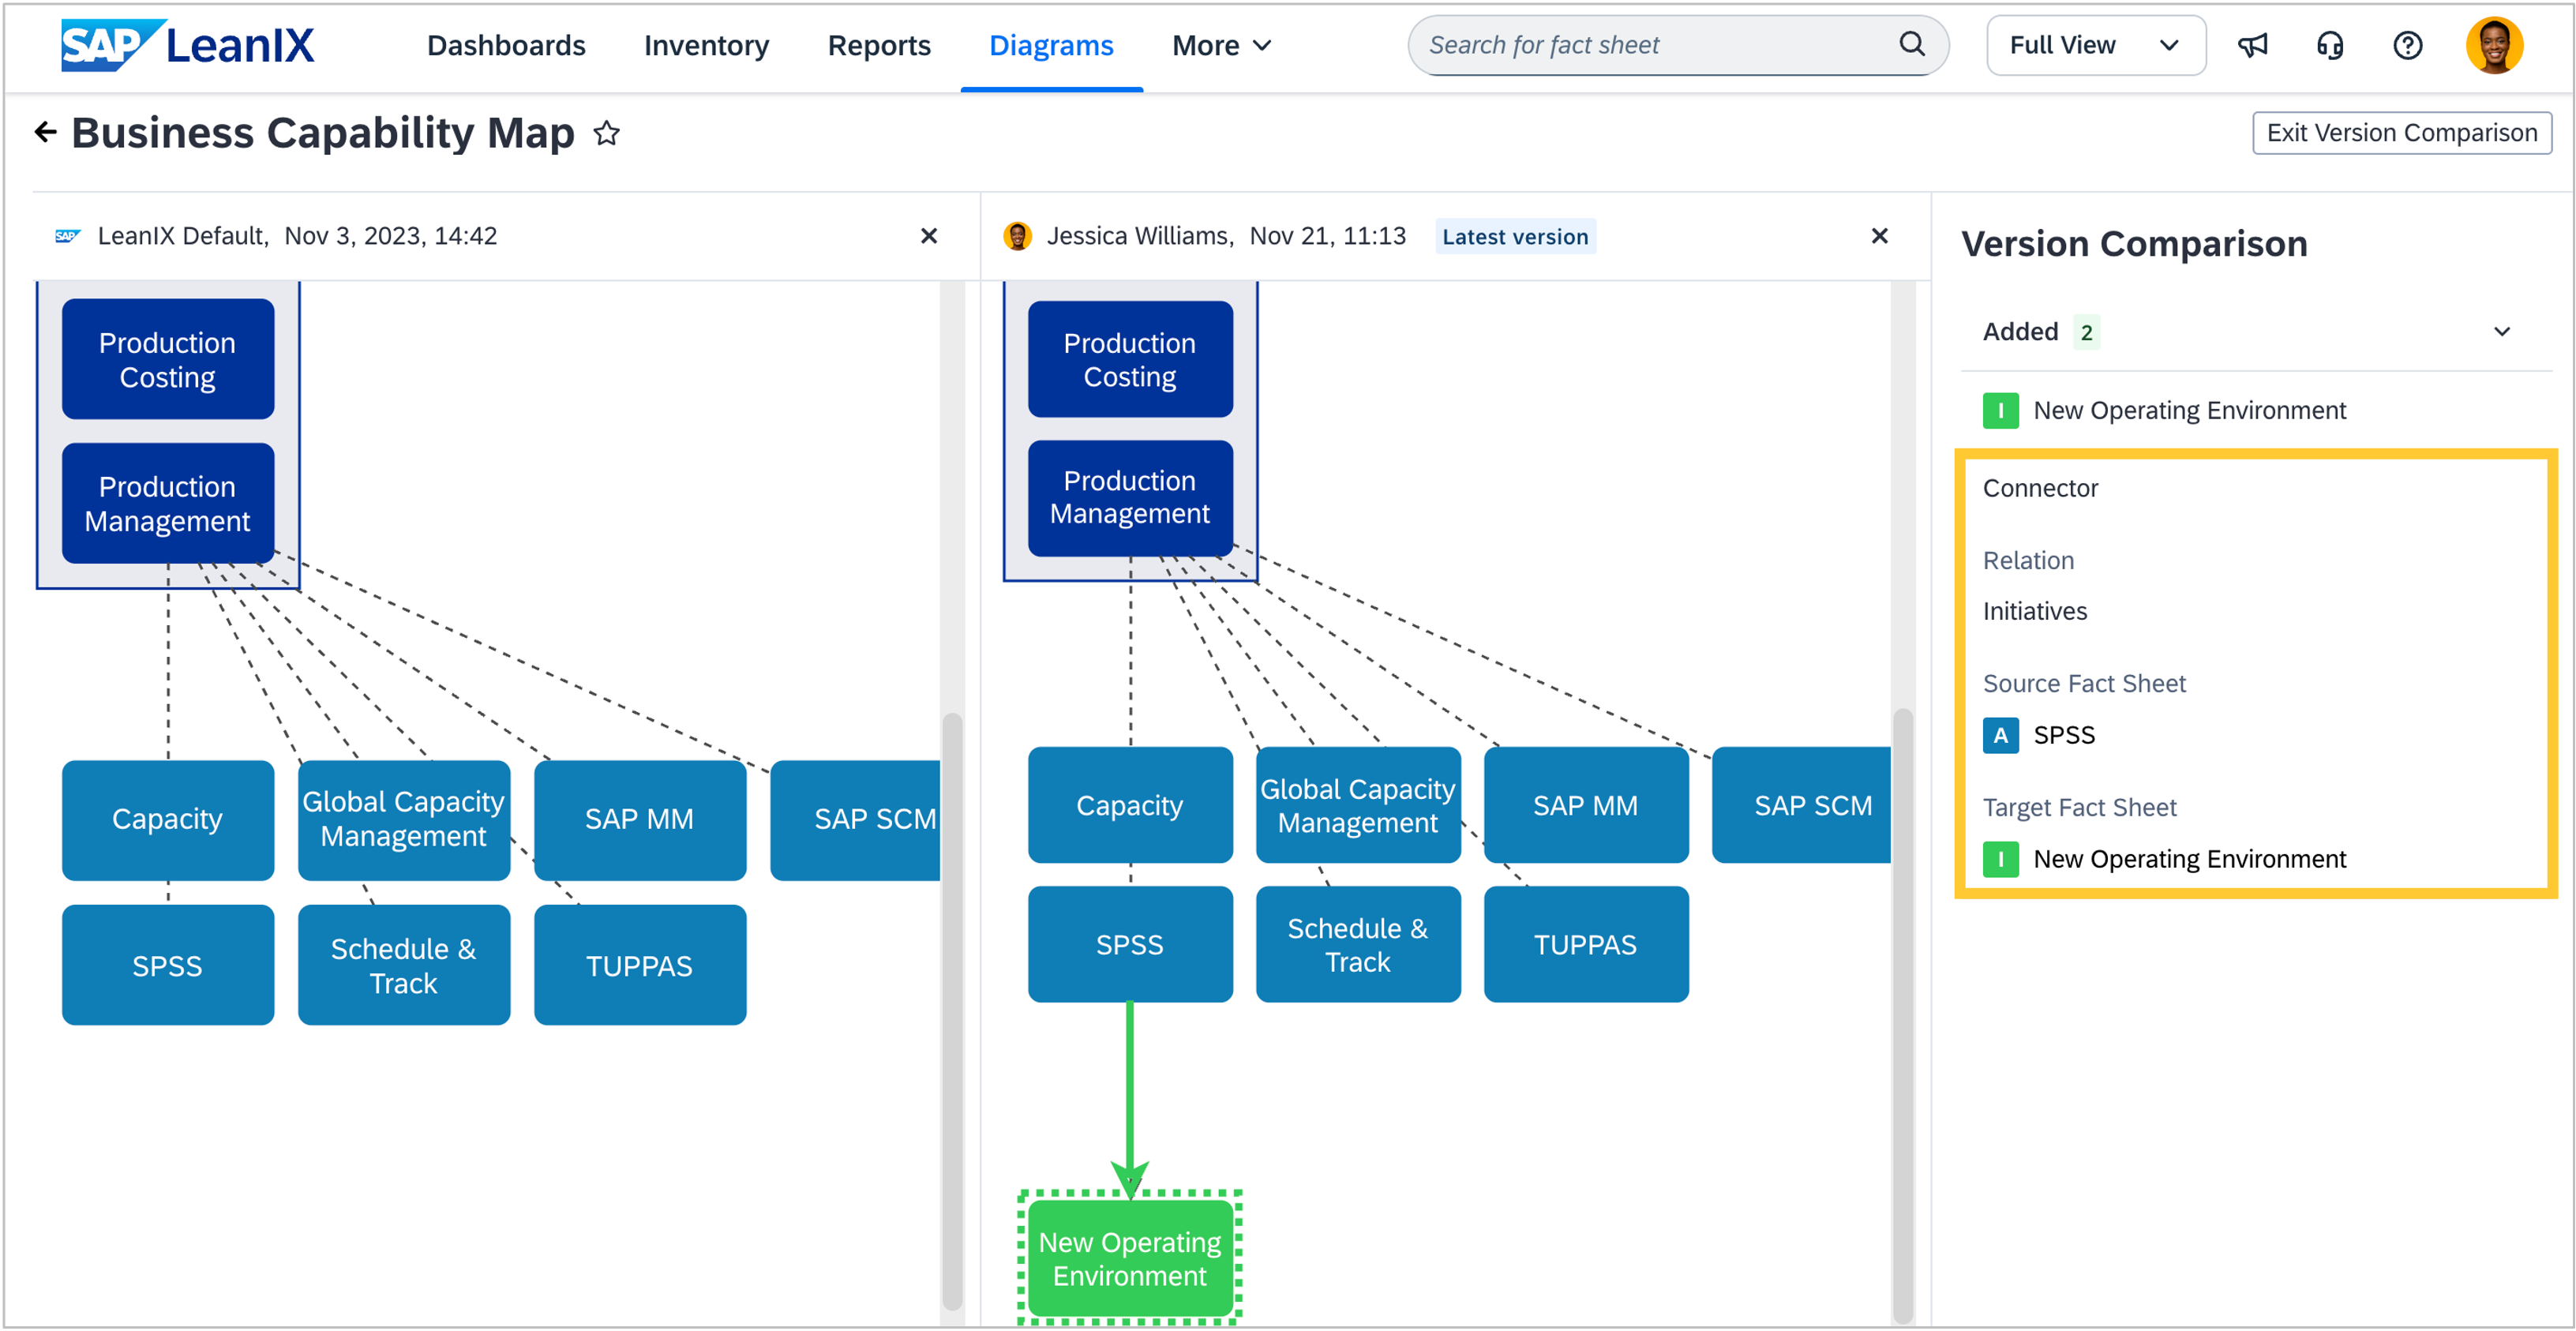Click the help question mark icon

tap(2407, 45)
